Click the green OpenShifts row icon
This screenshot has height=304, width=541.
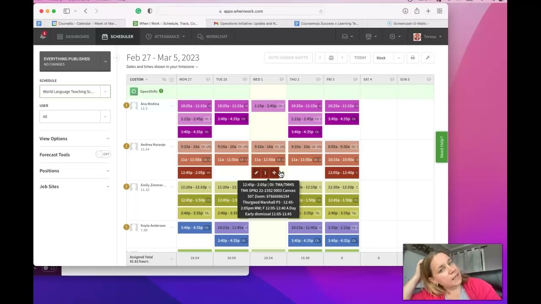134,91
